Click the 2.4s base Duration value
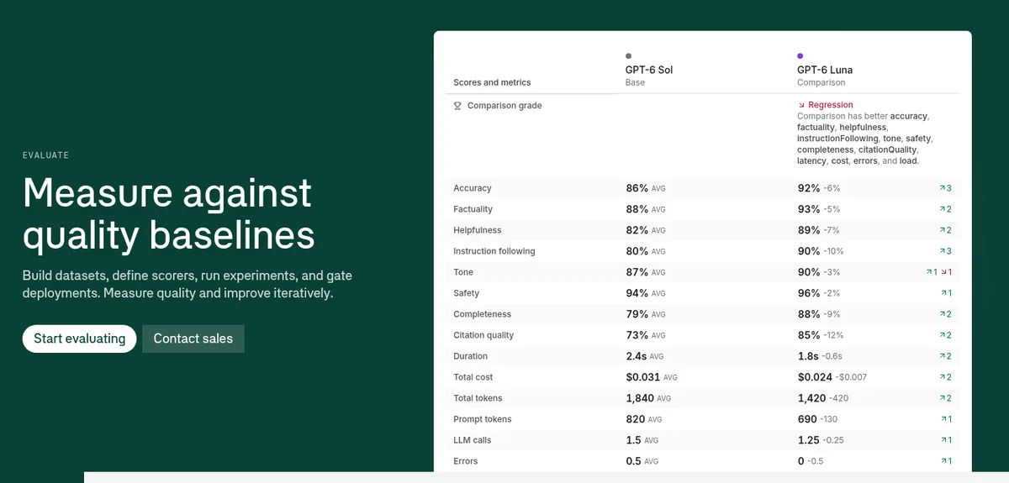The width and height of the screenshot is (1009, 483). pyautogui.click(x=637, y=356)
